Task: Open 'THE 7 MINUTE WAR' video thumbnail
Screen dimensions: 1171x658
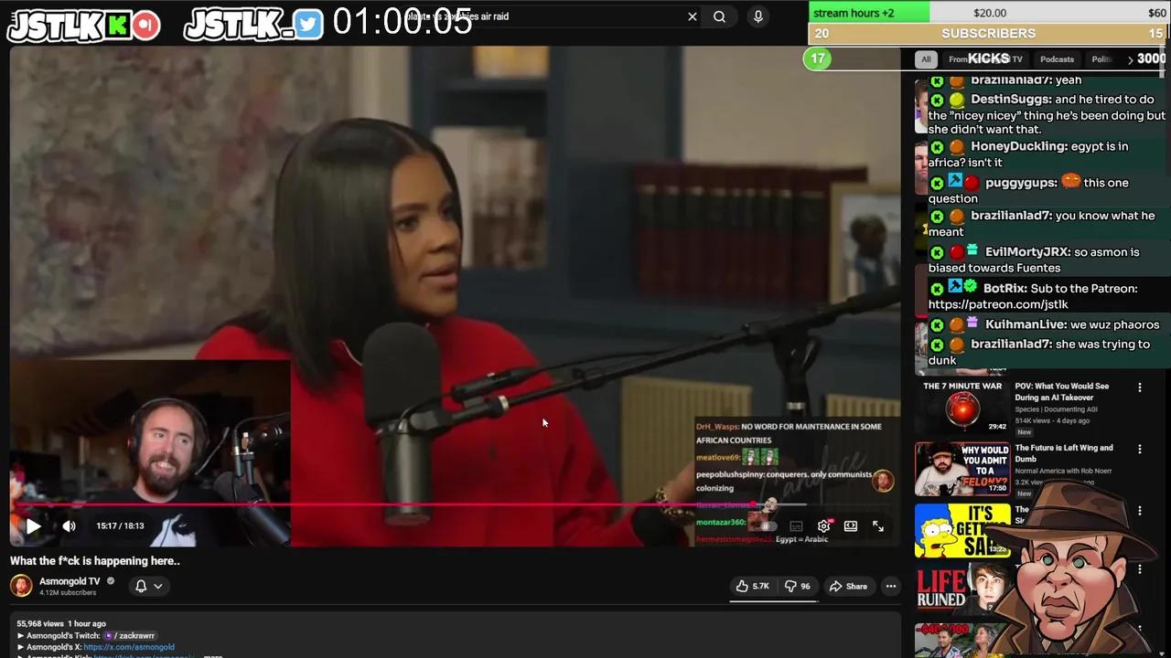Action: (x=962, y=407)
